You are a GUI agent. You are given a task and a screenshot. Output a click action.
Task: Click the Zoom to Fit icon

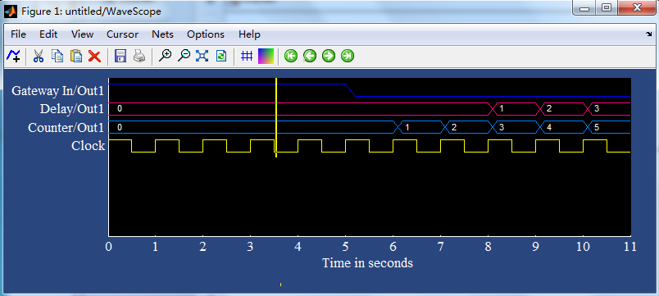pos(202,56)
